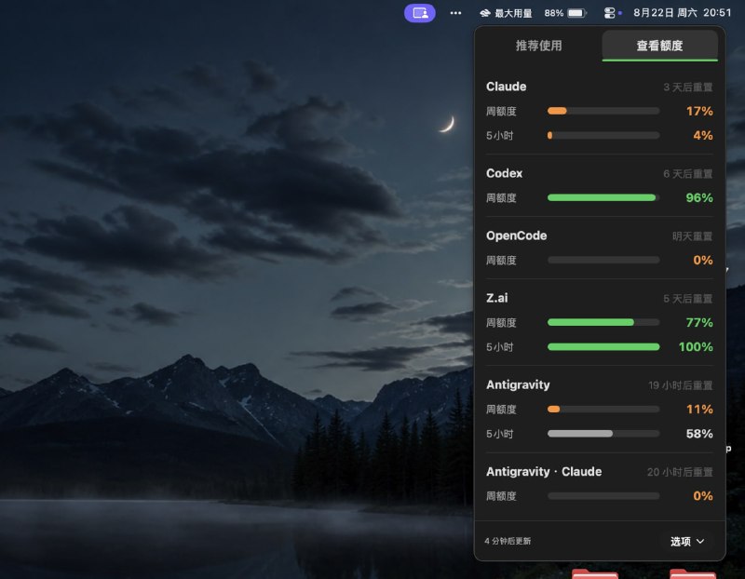Click the 4 分钟后更新 status text
Image resolution: width=745 pixels, height=579 pixels.
[508, 541]
